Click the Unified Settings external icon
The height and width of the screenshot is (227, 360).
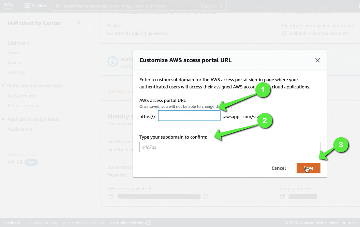coord(149,223)
